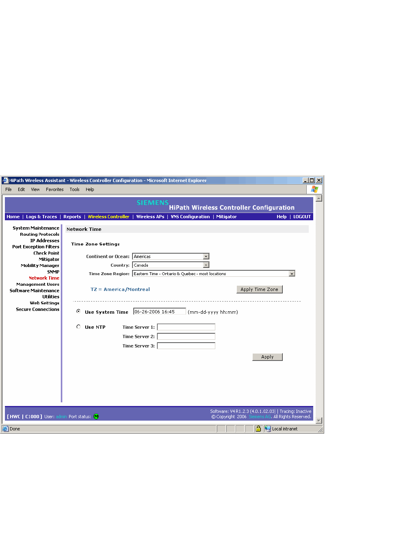Screen dimensions: 403x534
Task: Open Port Exception Filters in sidebar
Action: (36, 247)
